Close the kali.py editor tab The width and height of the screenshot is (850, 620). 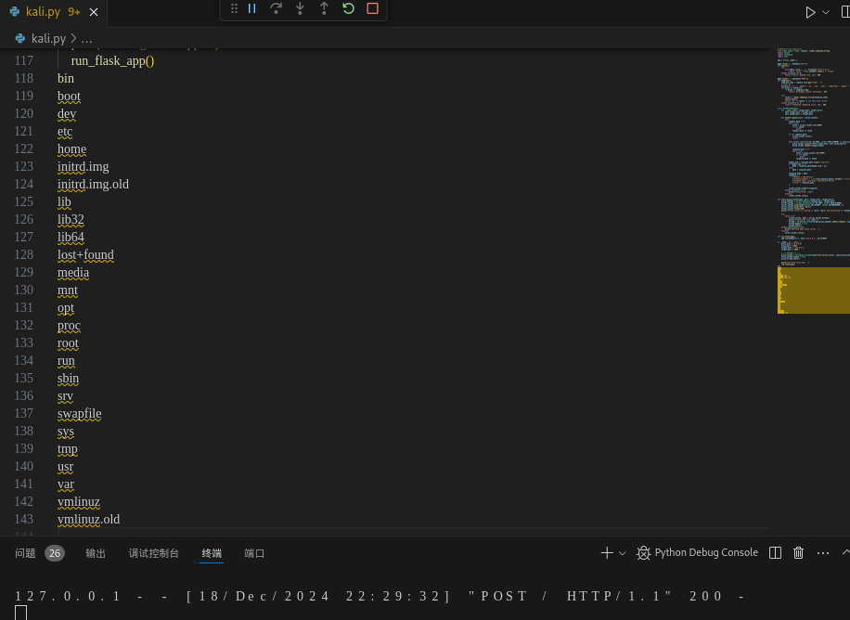click(94, 12)
